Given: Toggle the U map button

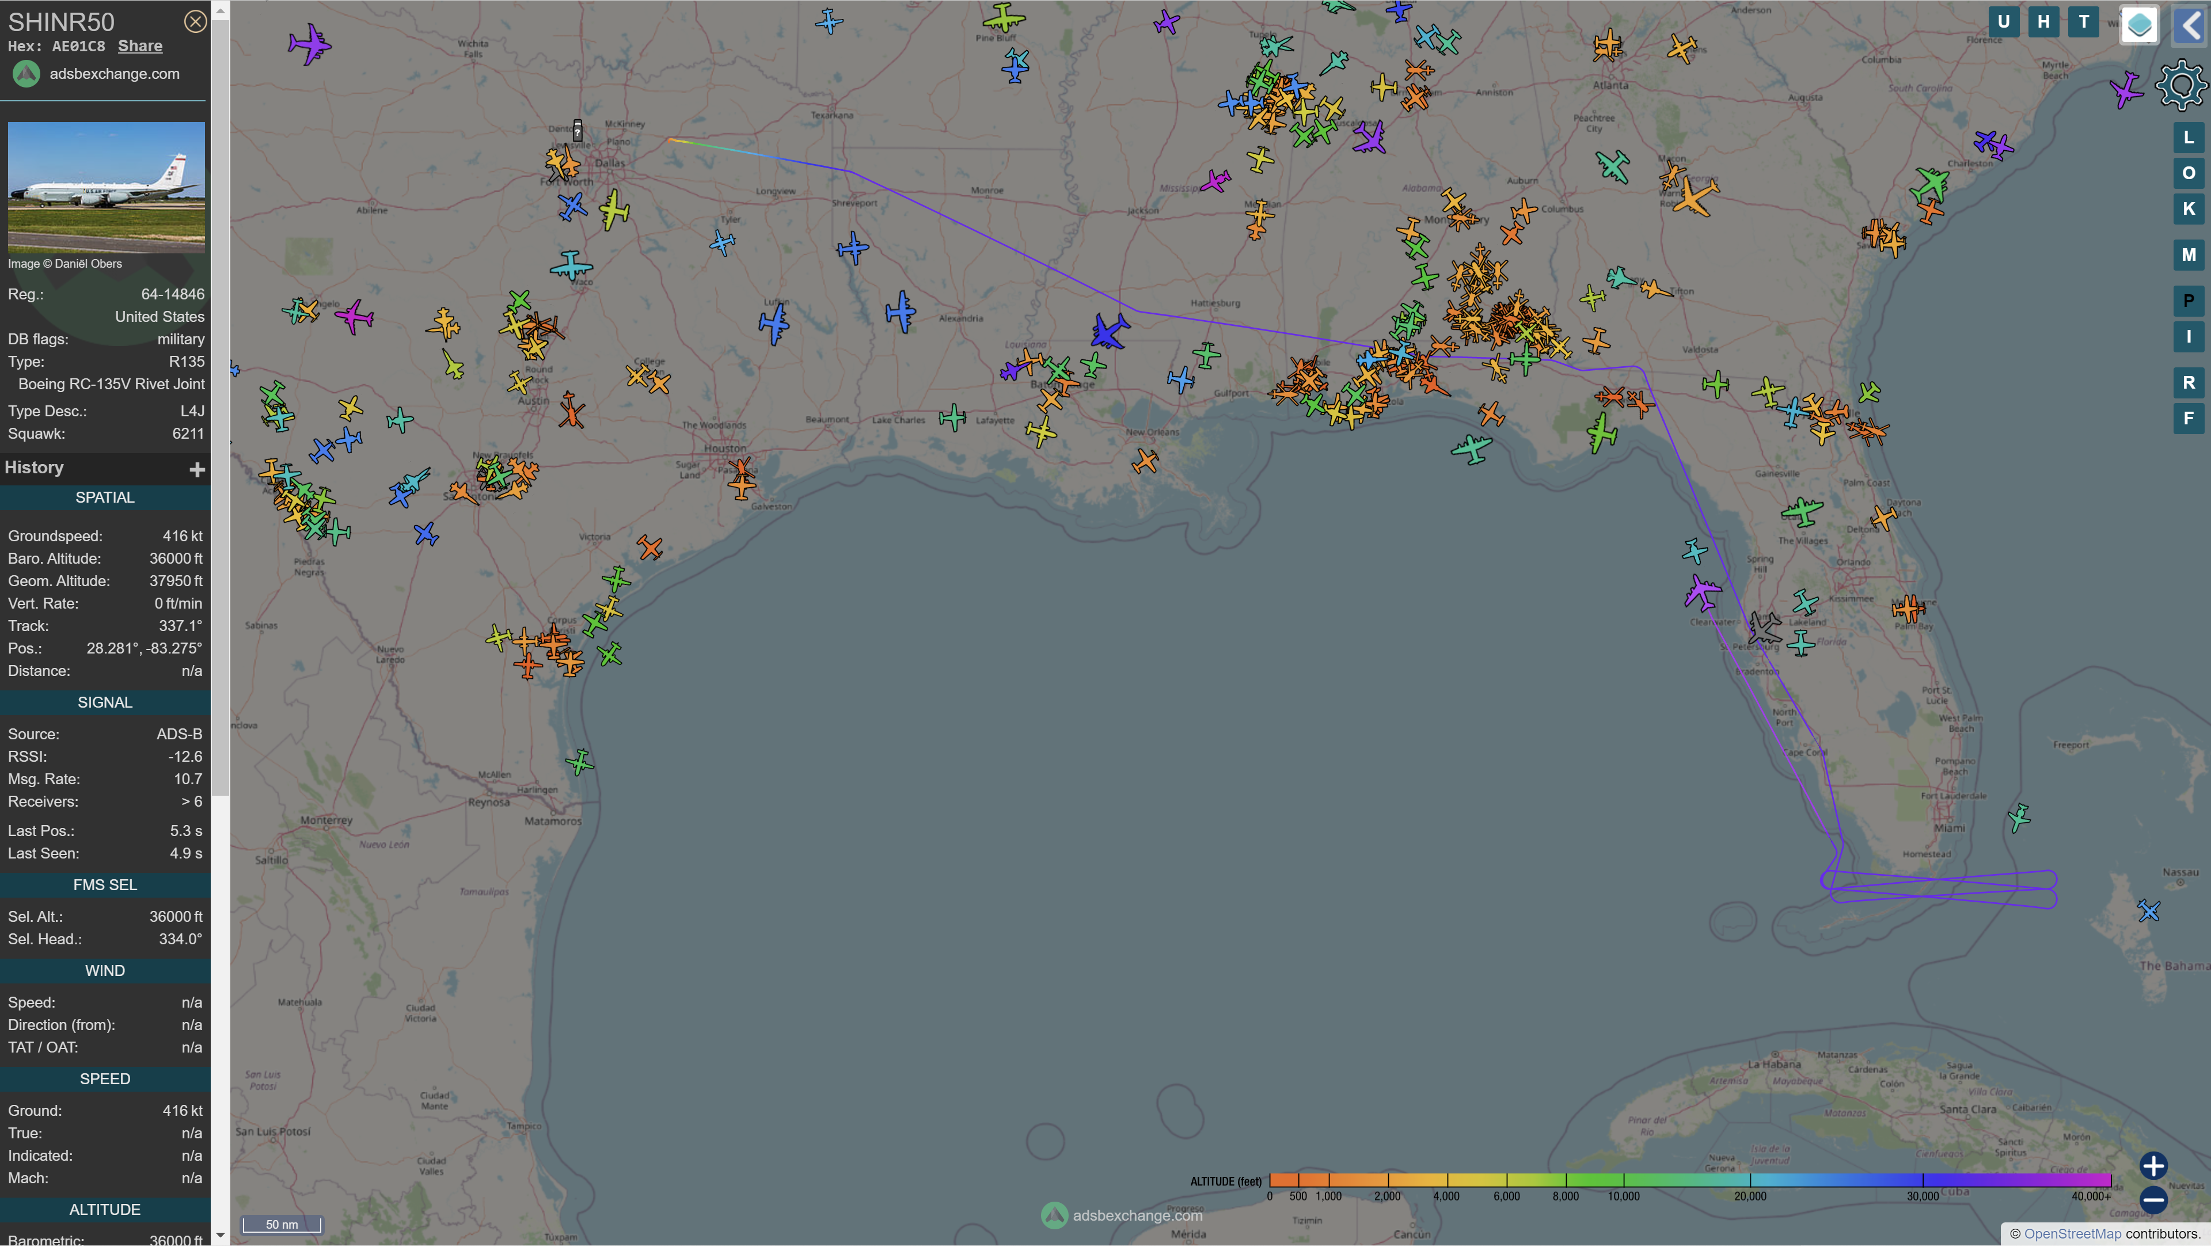Looking at the screenshot, I should [x=2003, y=22].
